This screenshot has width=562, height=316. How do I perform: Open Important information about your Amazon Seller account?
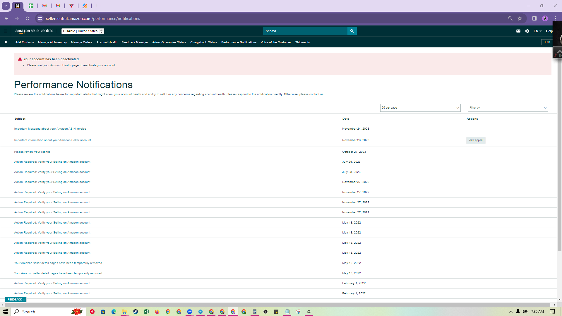coord(53,140)
